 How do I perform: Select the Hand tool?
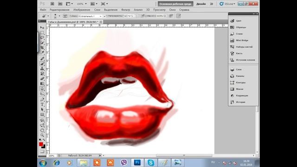click(x=42, y=130)
